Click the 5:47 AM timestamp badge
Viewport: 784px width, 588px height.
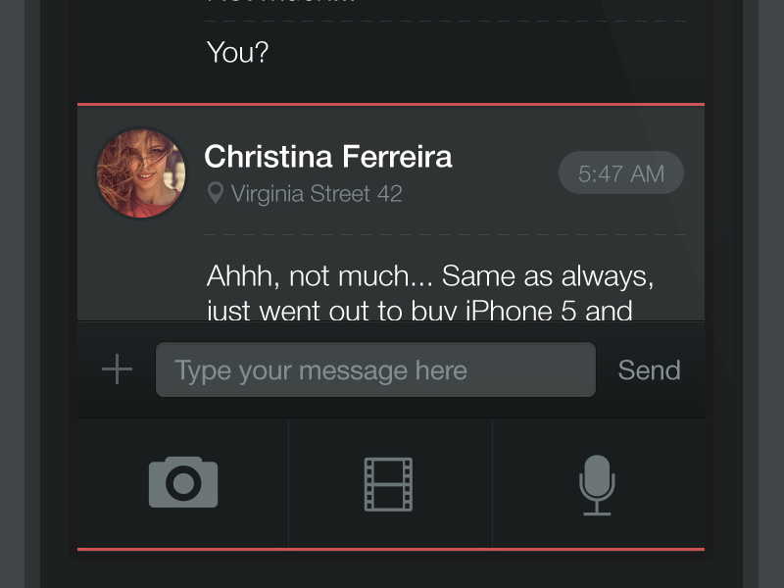(x=620, y=173)
